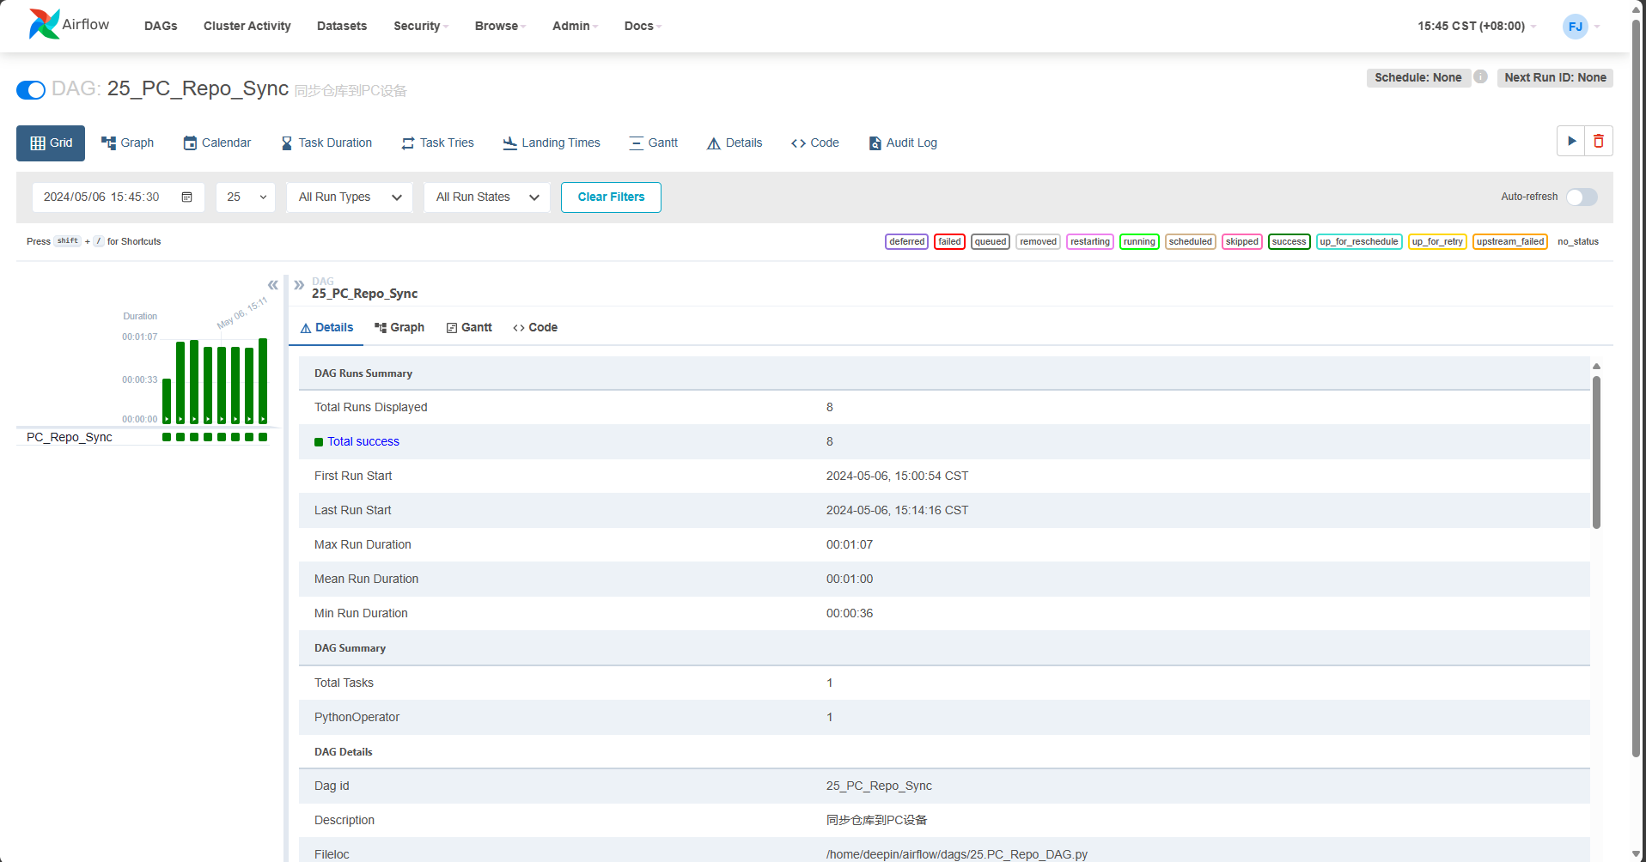The height and width of the screenshot is (862, 1646).
Task: Go to Cluster Activity
Action: click(247, 26)
